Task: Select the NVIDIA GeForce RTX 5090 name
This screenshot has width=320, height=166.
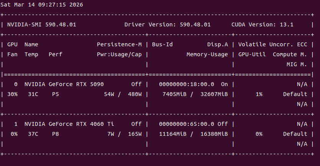Action: (64, 84)
